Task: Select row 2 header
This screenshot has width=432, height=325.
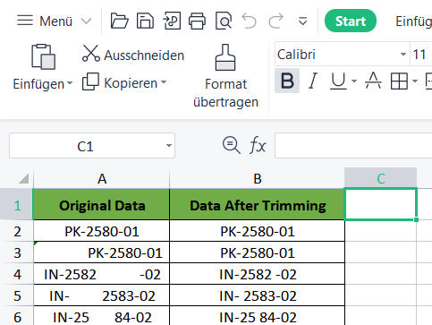Action: pos(17,231)
